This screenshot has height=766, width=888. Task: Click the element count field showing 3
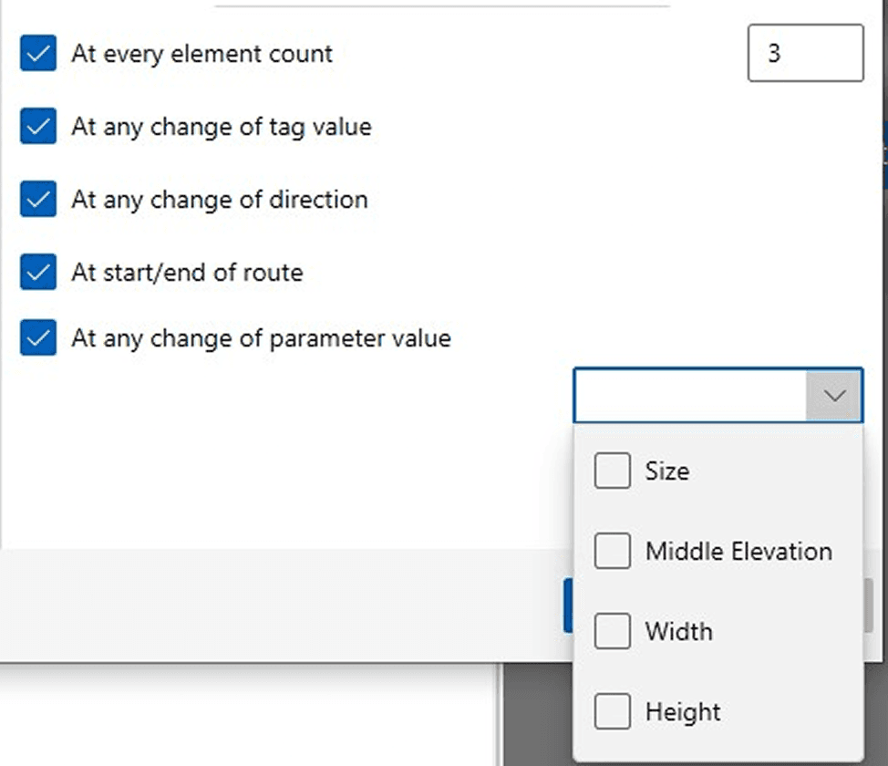click(804, 53)
